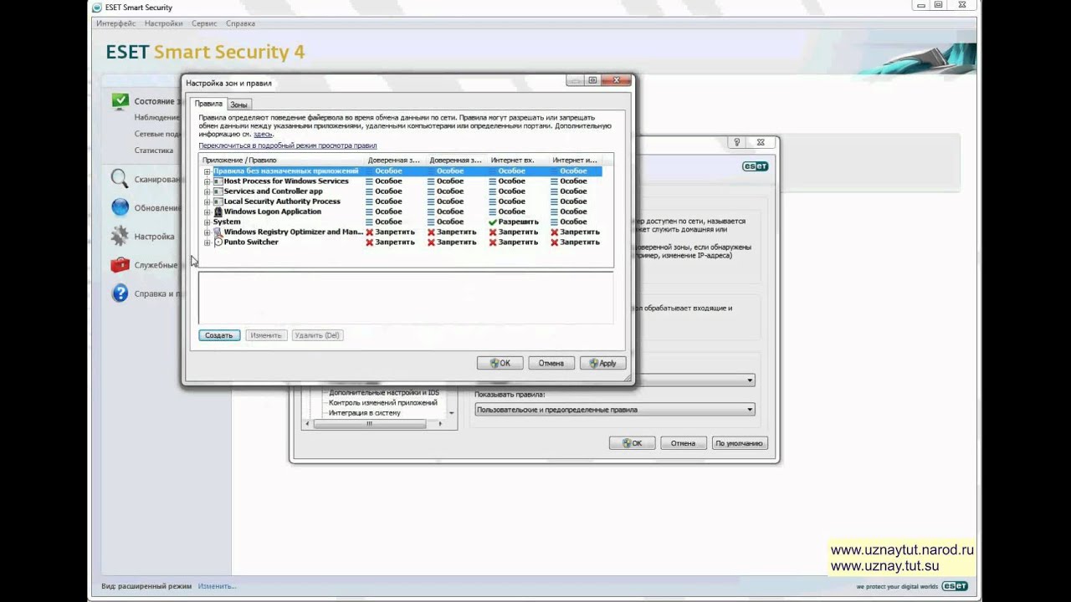Image resolution: width=1071 pixels, height=602 pixels.
Task: Expand the Punto Switcher node
Action: [207, 242]
